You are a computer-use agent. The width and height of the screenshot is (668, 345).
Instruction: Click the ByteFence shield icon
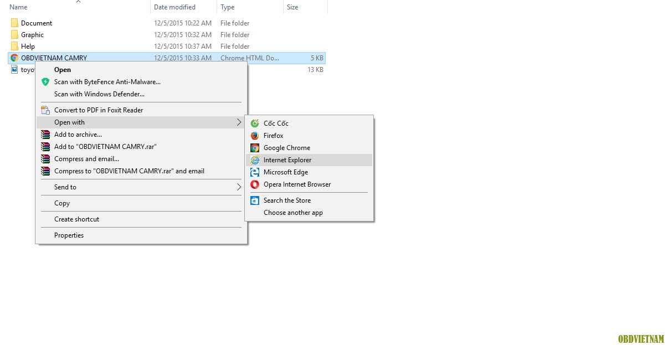(x=45, y=81)
